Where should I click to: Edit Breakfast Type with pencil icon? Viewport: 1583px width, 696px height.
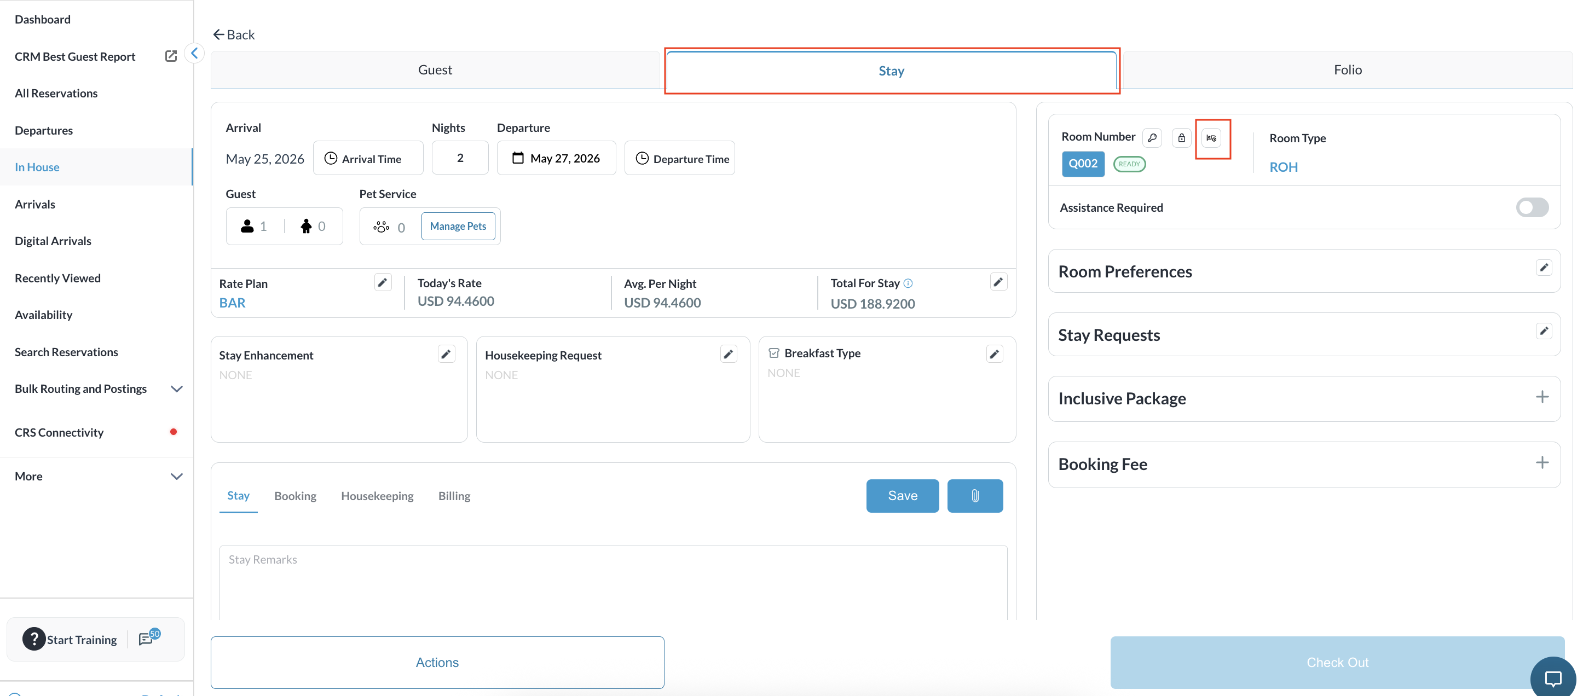pyautogui.click(x=994, y=354)
